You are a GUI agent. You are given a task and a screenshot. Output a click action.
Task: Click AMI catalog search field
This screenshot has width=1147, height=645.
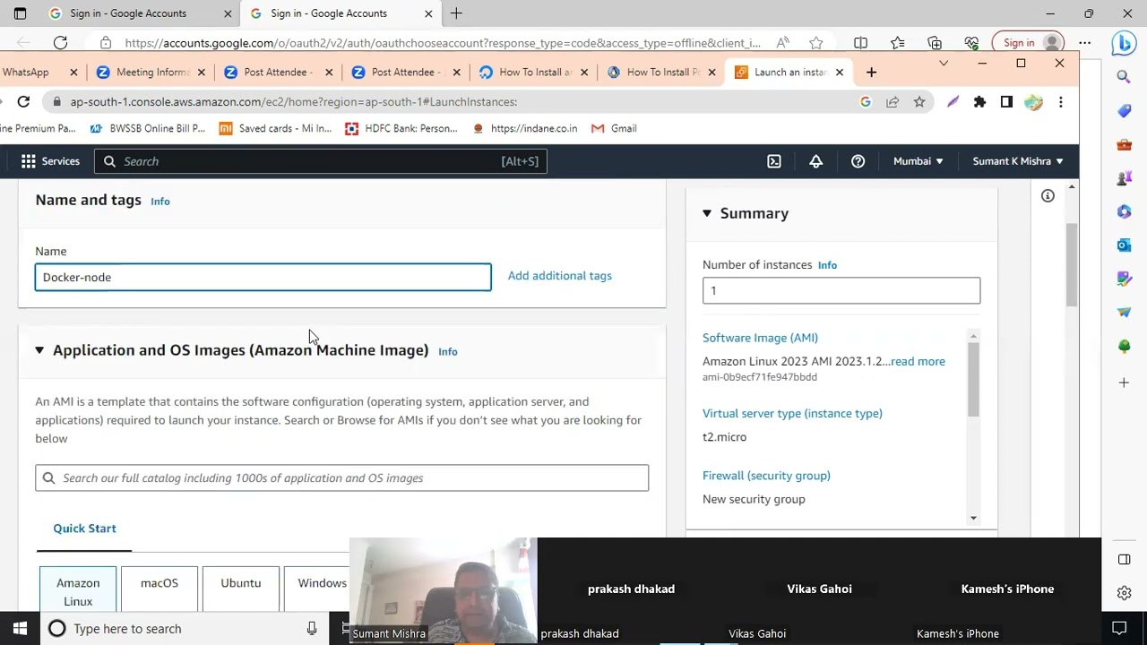[342, 478]
